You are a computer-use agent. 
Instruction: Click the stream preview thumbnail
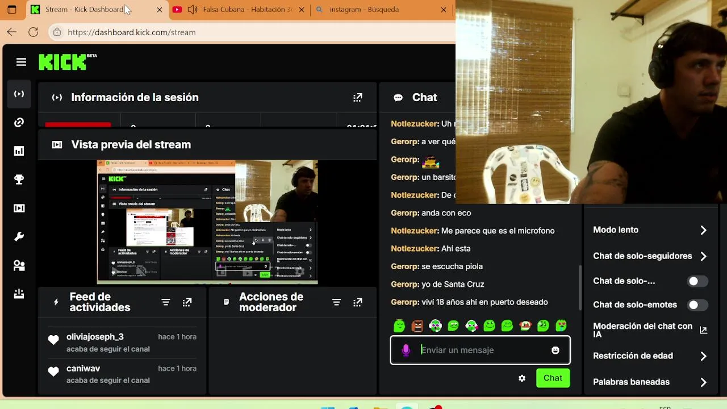[x=207, y=222]
